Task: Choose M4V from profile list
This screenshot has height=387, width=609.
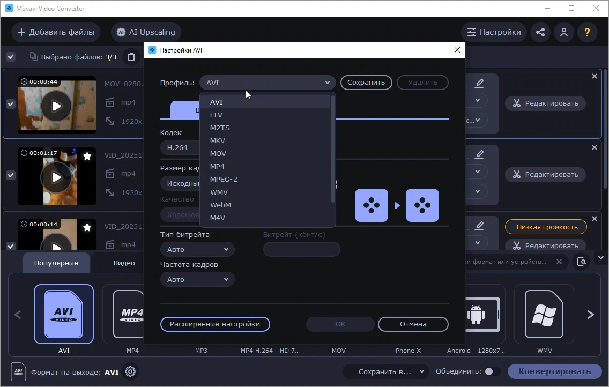Action: click(x=266, y=218)
